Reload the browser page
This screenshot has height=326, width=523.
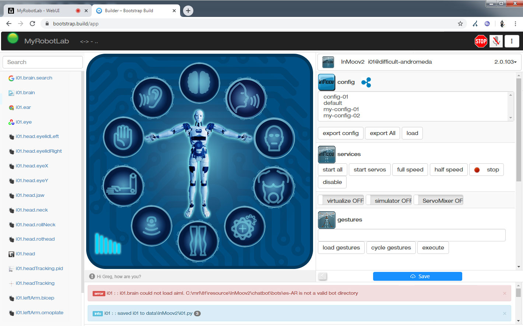pyautogui.click(x=32, y=24)
